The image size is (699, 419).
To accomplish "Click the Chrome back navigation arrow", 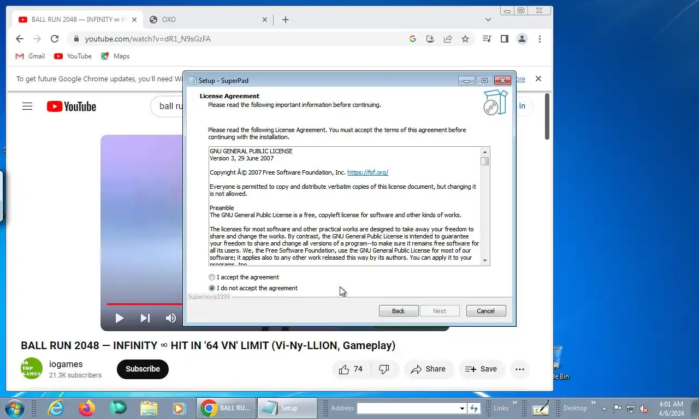I will point(20,39).
